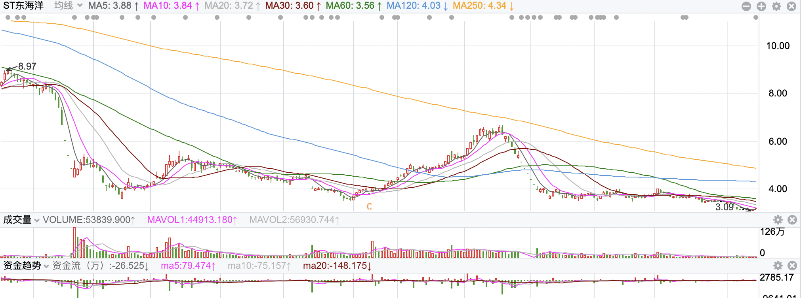Screen dimensions: 801x298
Task: Click the VOLUME:53839.900 readout
Action: [x=89, y=220]
